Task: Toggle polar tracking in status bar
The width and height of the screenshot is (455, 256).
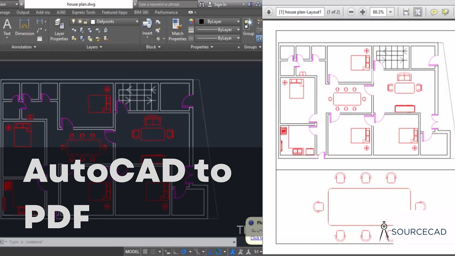Action: point(184,252)
